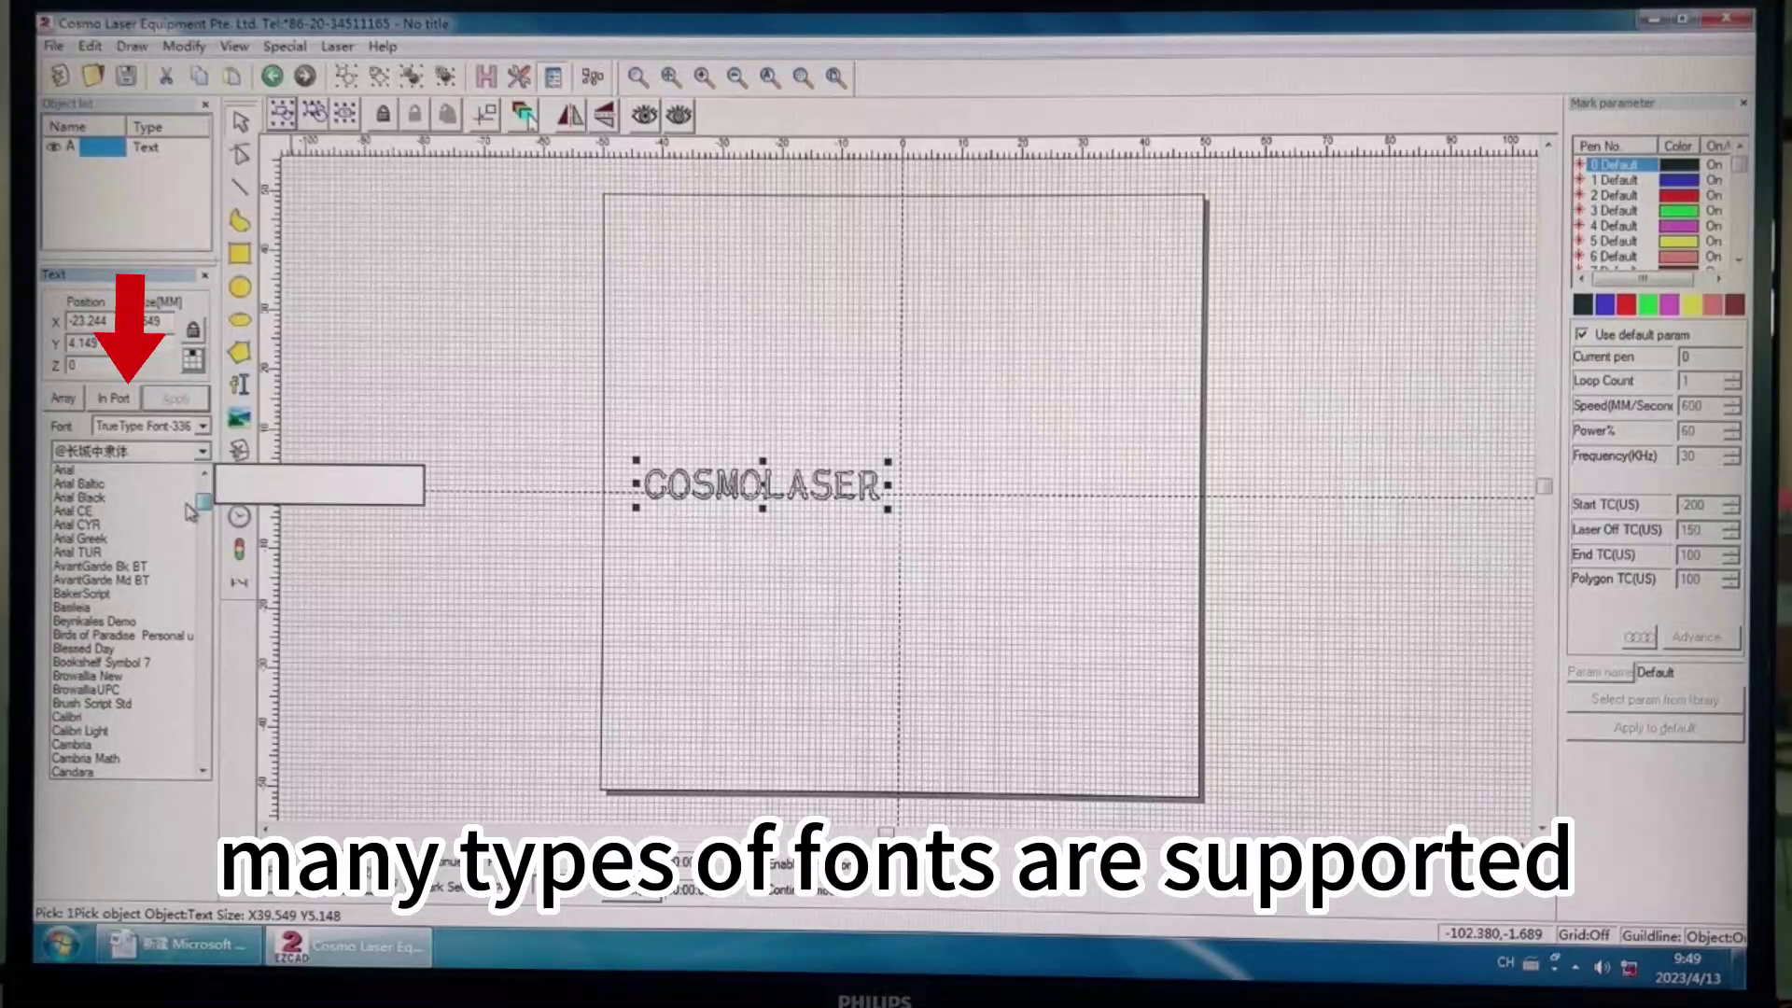Toggle the position lock icon
This screenshot has height=1008, width=1792.
pos(192,329)
